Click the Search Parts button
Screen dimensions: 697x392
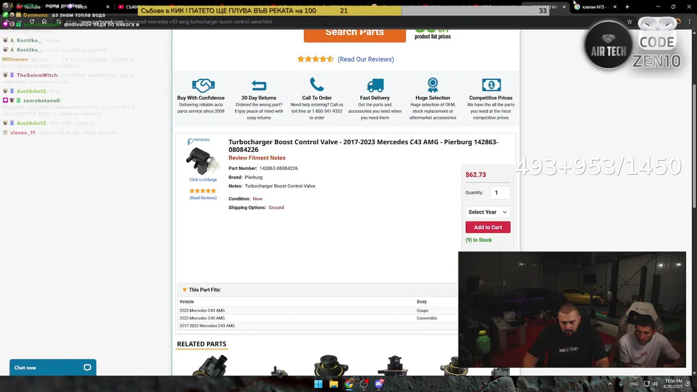click(354, 32)
